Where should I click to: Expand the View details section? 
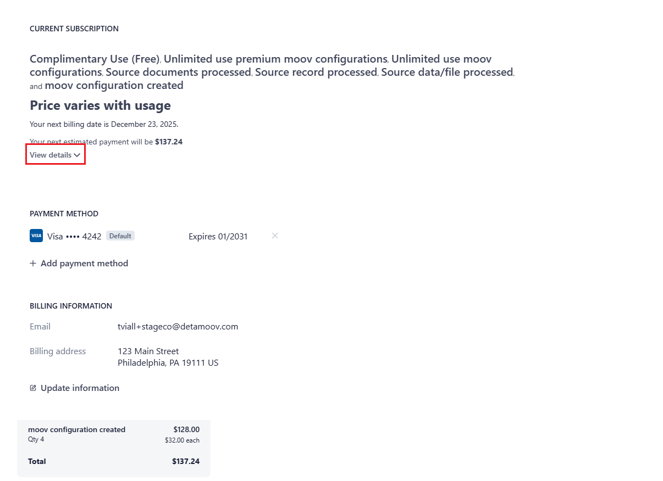(x=51, y=155)
